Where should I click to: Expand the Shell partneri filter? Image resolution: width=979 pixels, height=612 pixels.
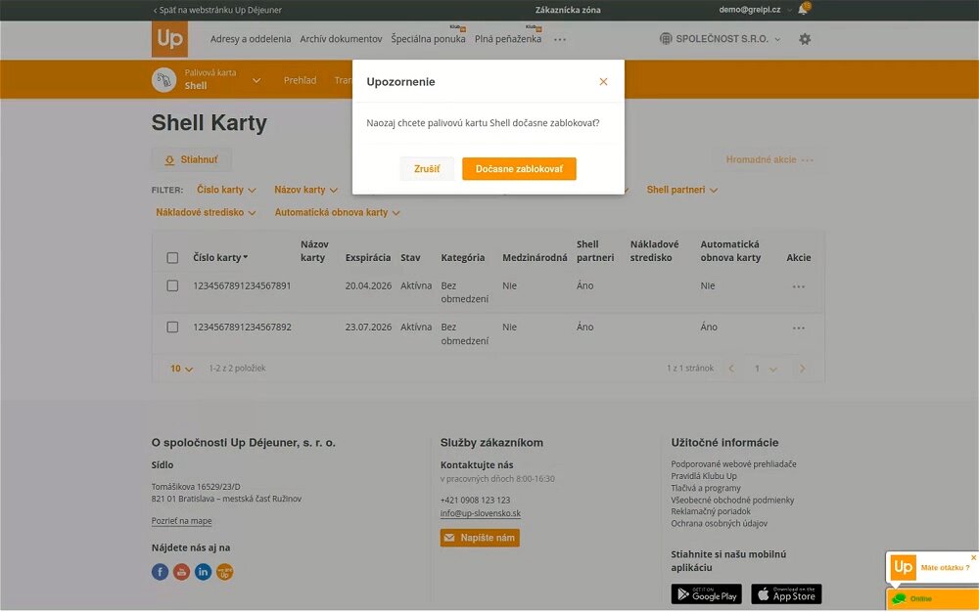point(681,190)
